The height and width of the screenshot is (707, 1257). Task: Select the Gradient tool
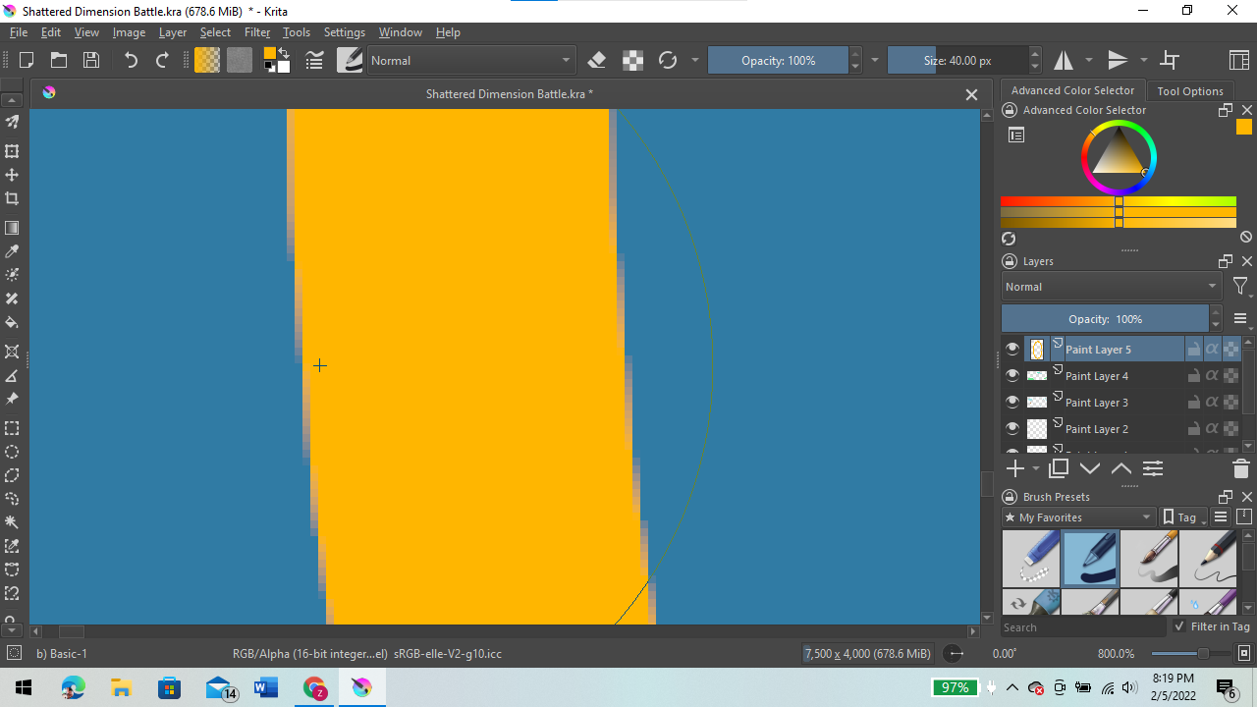pyautogui.click(x=12, y=228)
